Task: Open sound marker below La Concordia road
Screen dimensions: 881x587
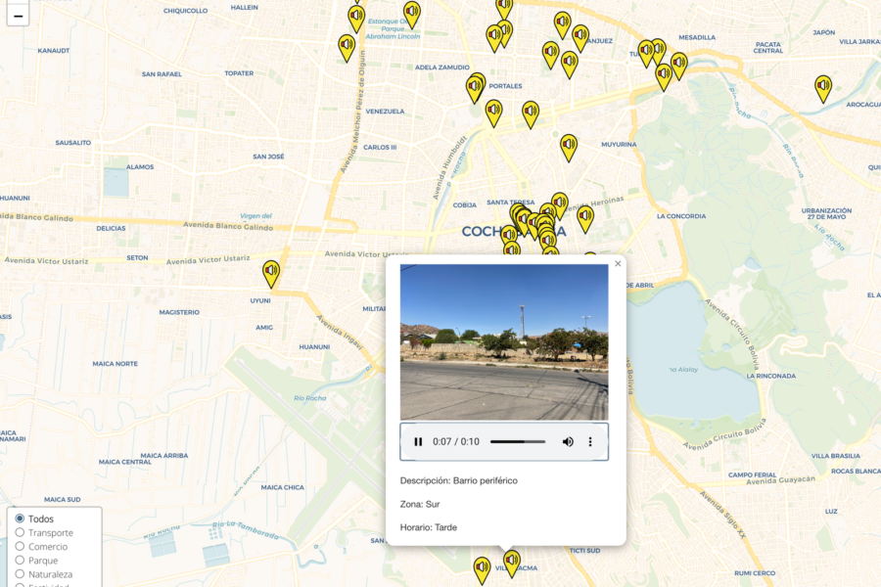Action: pos(585,218)
